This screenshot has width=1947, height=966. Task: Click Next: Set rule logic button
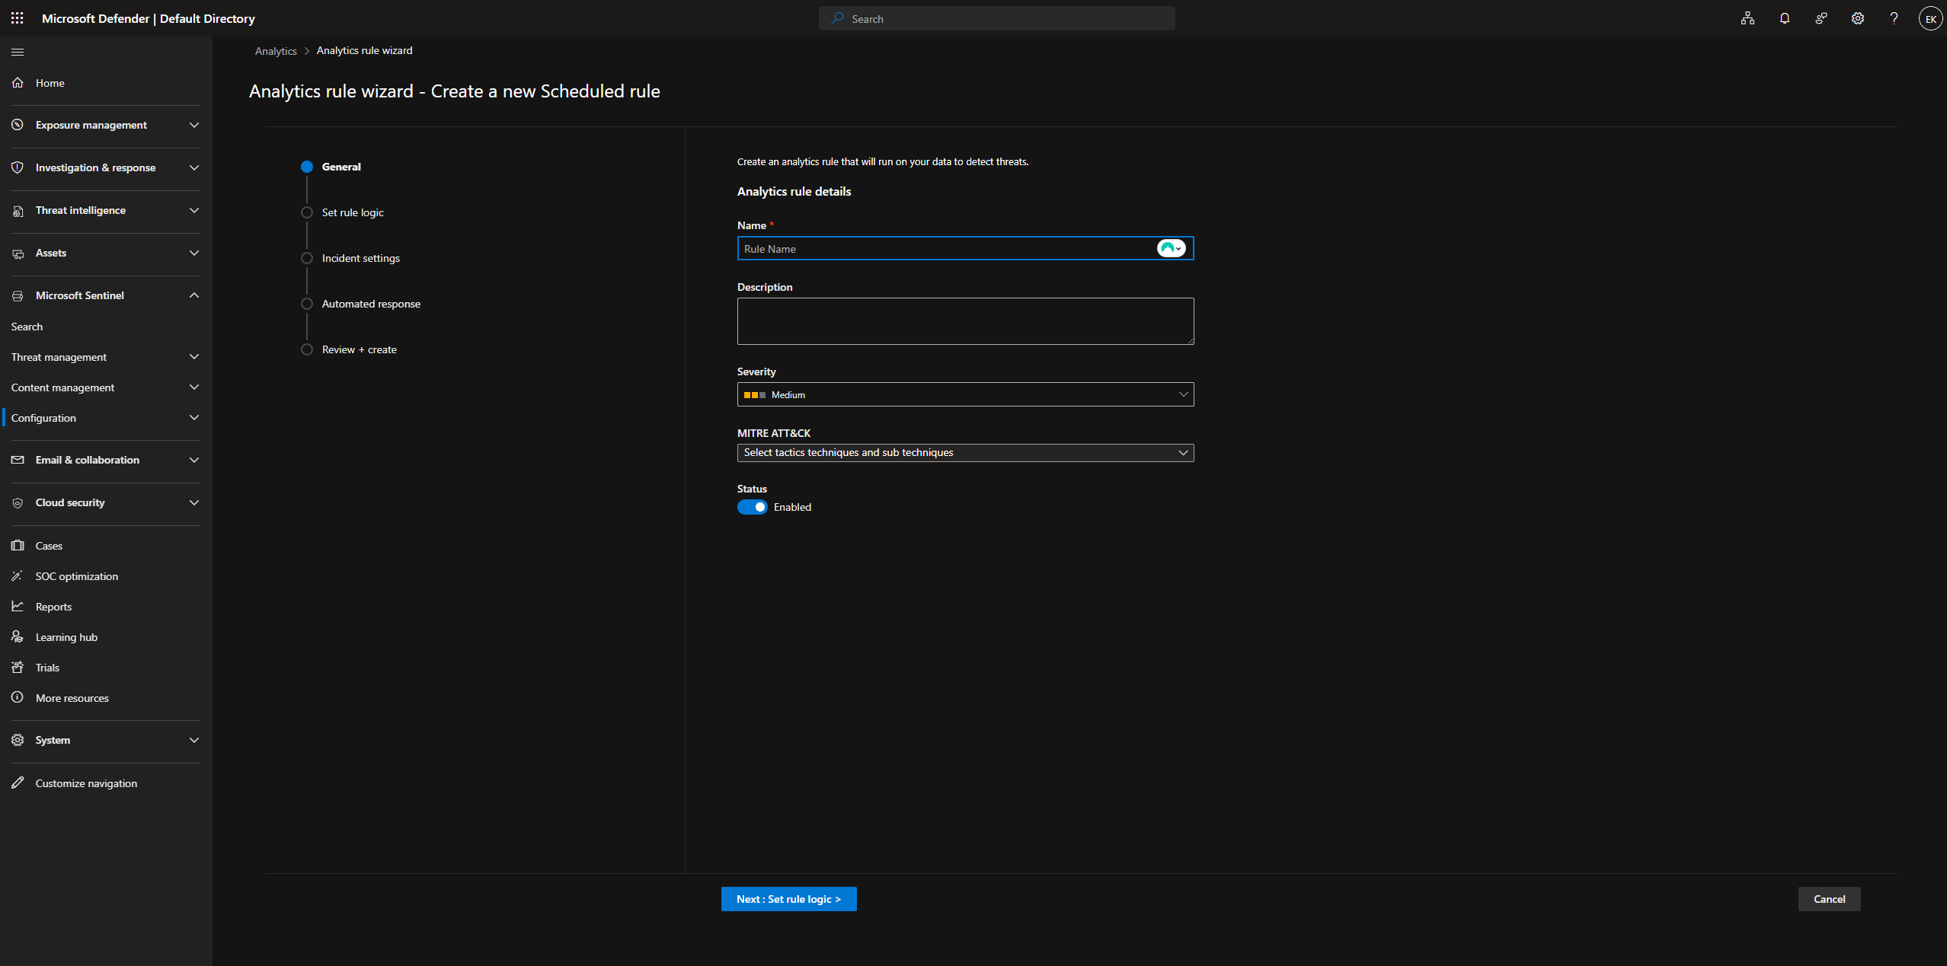(x=788, y=899)
